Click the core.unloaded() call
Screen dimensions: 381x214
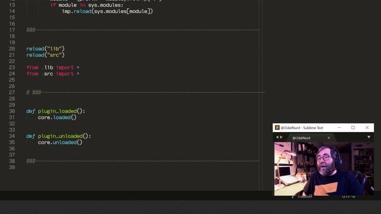(60, 143)
